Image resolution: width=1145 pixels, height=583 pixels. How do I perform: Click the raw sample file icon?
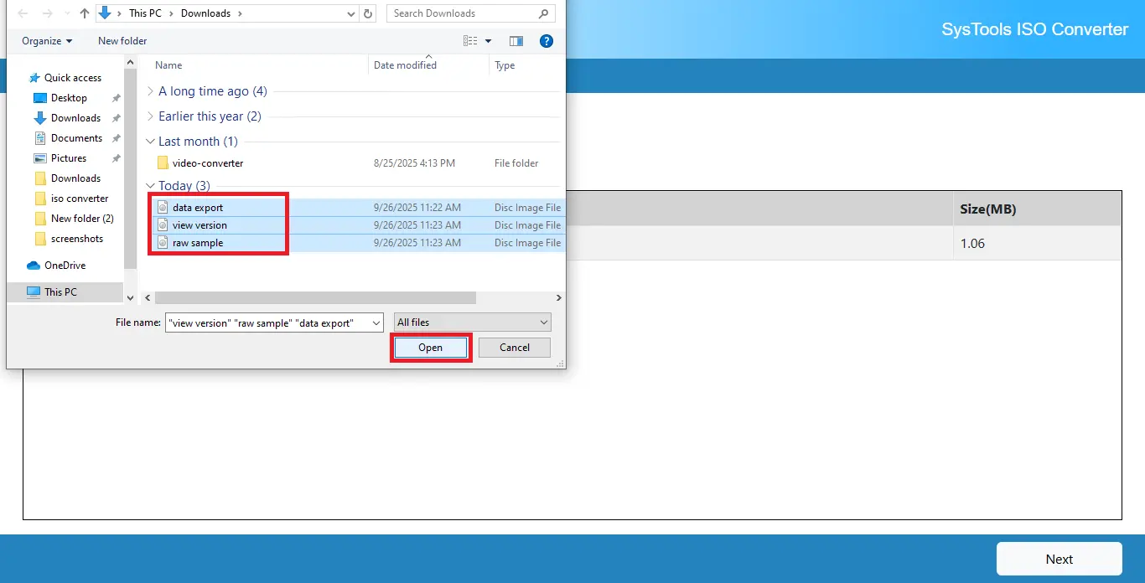coord(163,243)
